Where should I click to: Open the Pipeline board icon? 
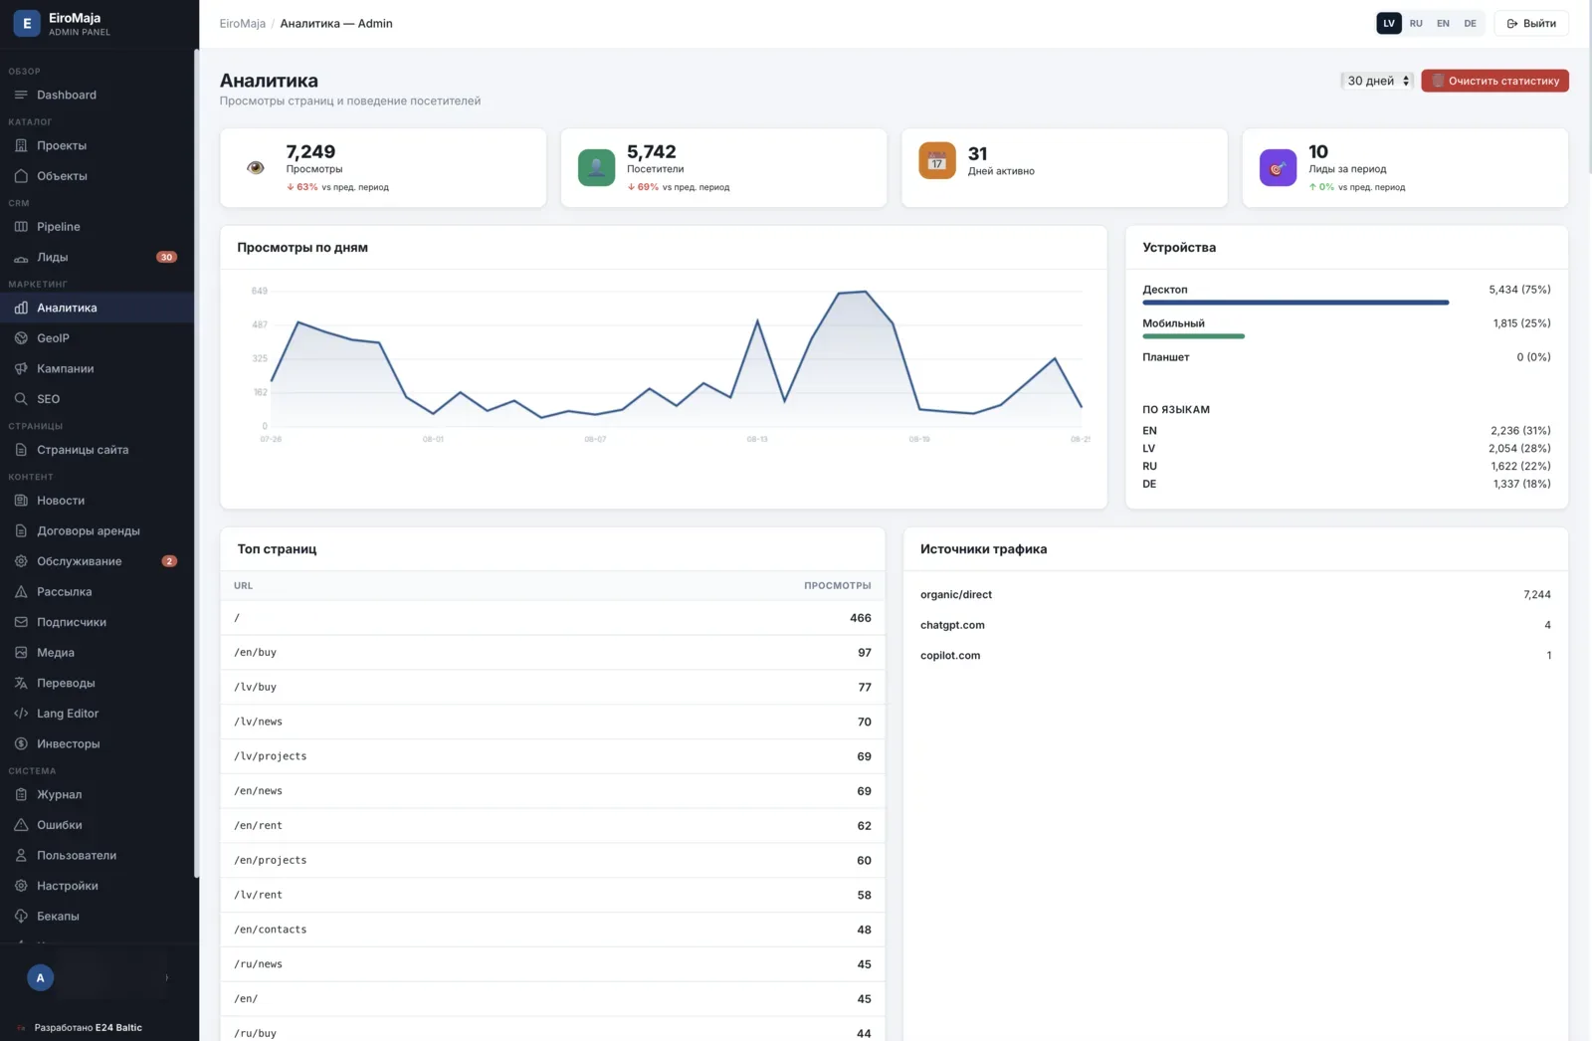point(21,227)
